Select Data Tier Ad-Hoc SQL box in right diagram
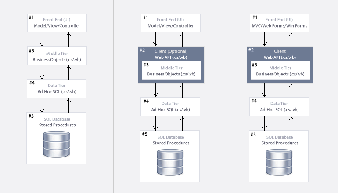Viewport: 338px width, 193px height. tap(280, 107)
